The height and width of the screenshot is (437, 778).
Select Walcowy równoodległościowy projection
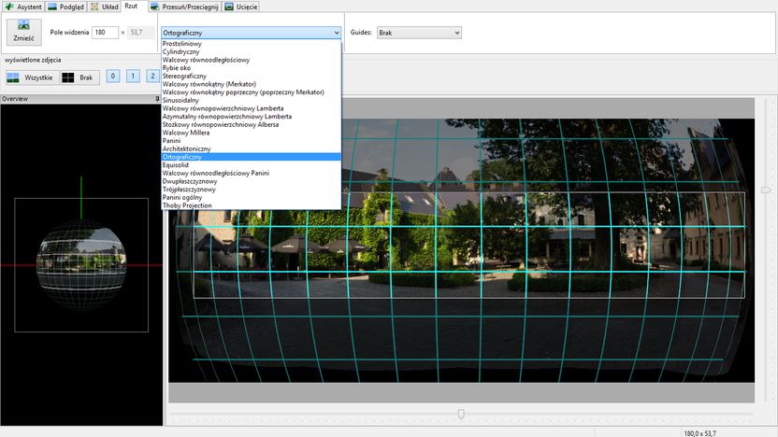click(251, 60)
